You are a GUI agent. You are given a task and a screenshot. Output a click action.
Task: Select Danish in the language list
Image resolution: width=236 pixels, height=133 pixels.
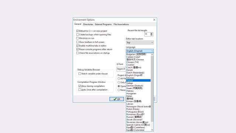138,70
